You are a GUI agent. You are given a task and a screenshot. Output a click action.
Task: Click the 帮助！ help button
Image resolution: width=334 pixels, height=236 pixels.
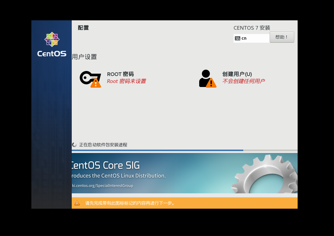282,37
